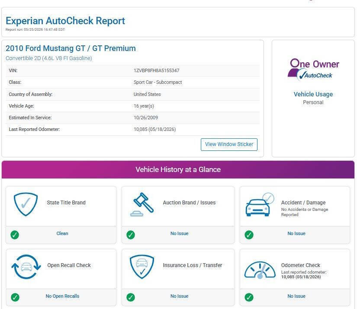
Task: Click the Convertible 2D engine subtitle
Action: (49, 58)
